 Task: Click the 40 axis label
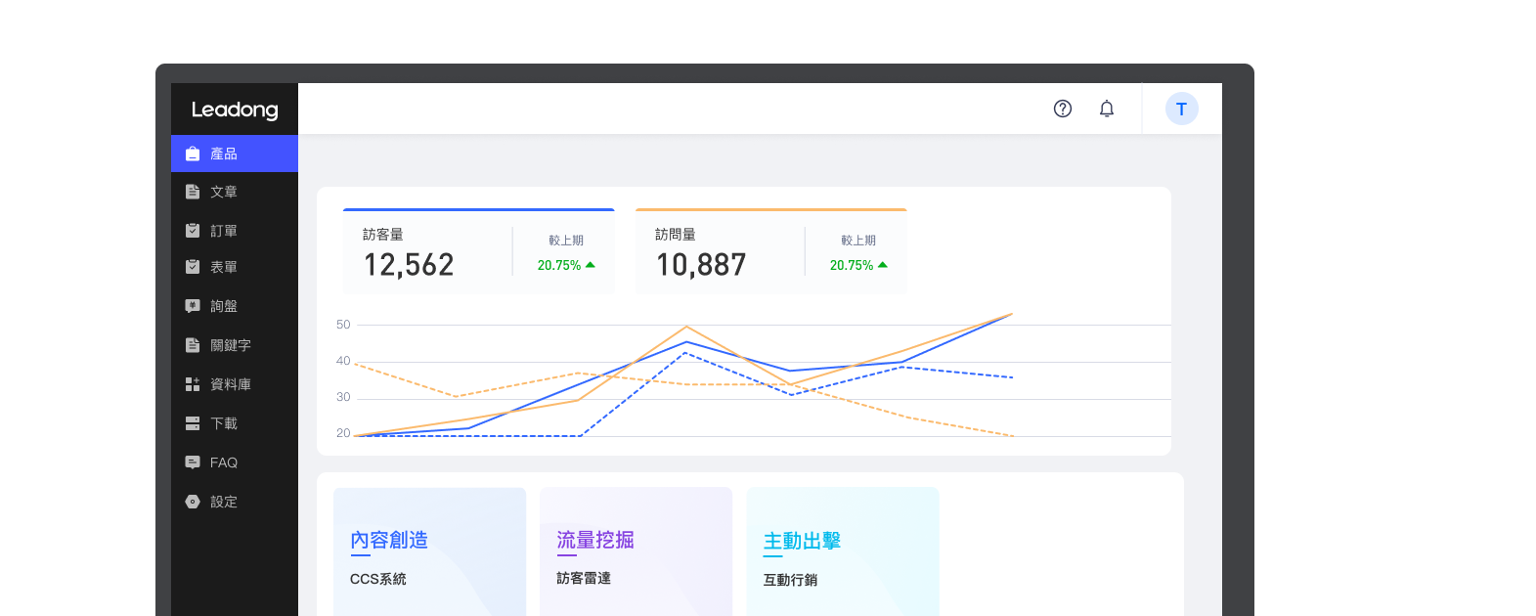343,361
